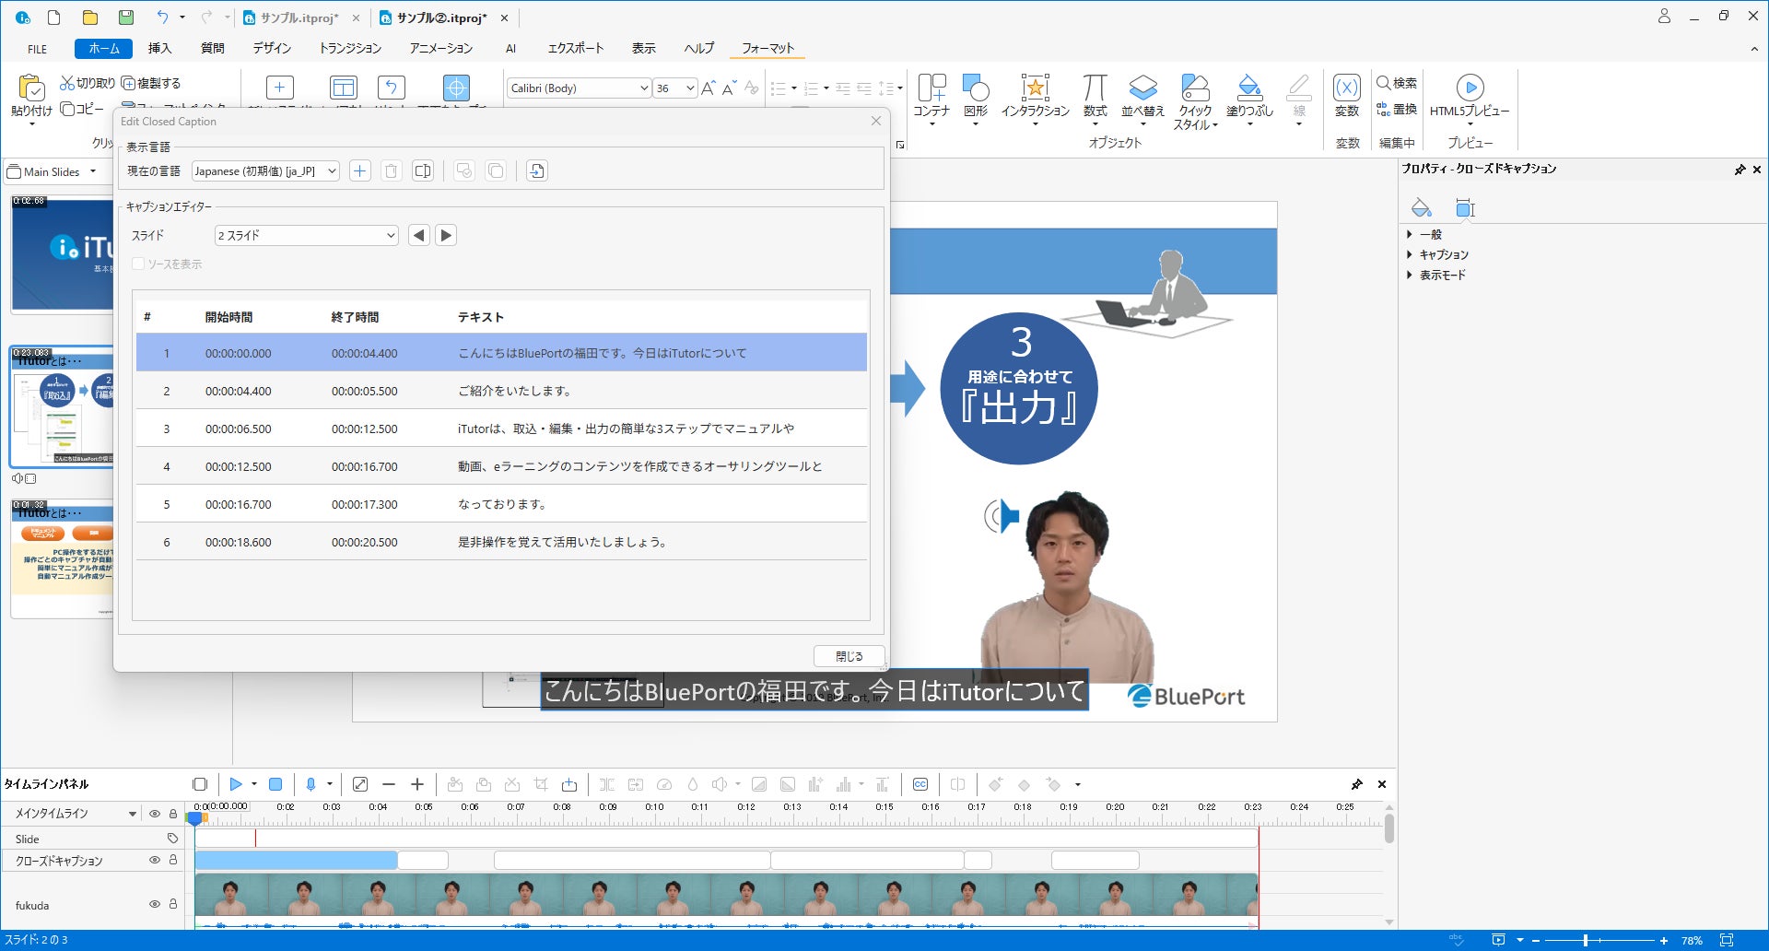Open the variables tool
Viewport: 1769px width, 951px height.
pos(1347,97)
